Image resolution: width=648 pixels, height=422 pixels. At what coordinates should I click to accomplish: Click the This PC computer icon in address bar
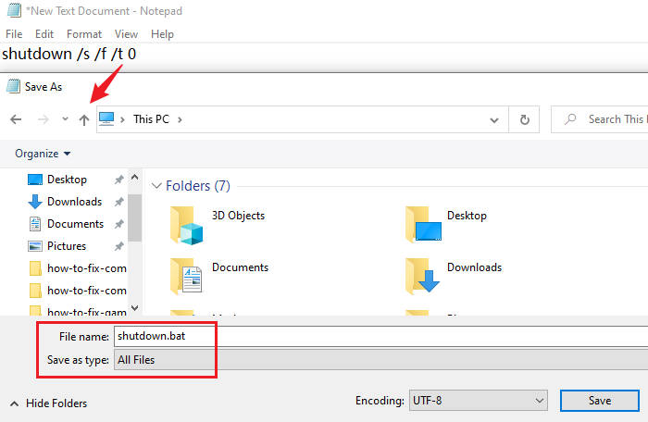click(106, 119)
